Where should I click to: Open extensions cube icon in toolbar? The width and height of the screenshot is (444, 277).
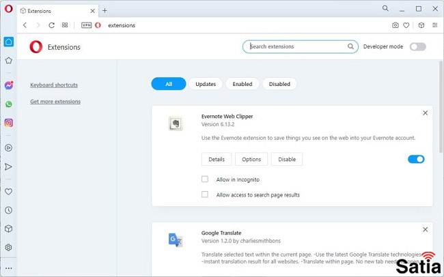pyautogui.click(x=421, y=25)
